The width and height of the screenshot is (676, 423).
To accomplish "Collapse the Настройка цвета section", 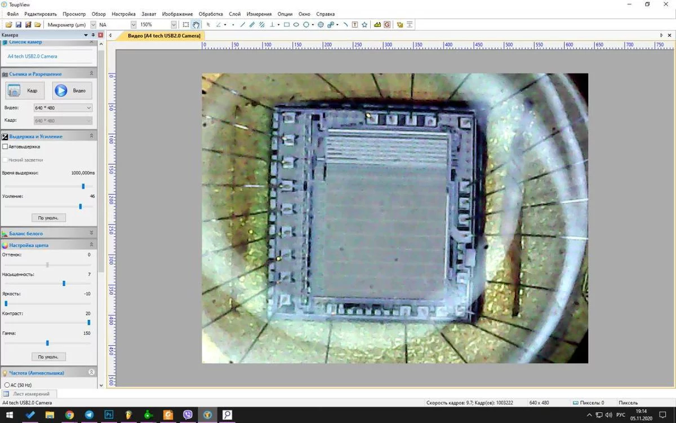I will pos(91,245).
